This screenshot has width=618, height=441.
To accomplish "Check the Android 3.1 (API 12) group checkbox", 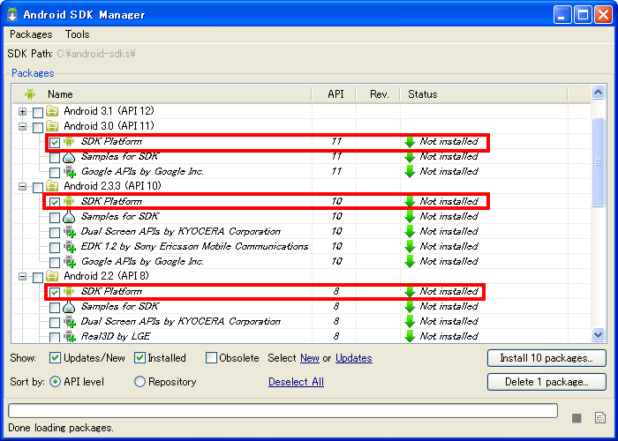I will pyautogui.click(x=38, y=113).
